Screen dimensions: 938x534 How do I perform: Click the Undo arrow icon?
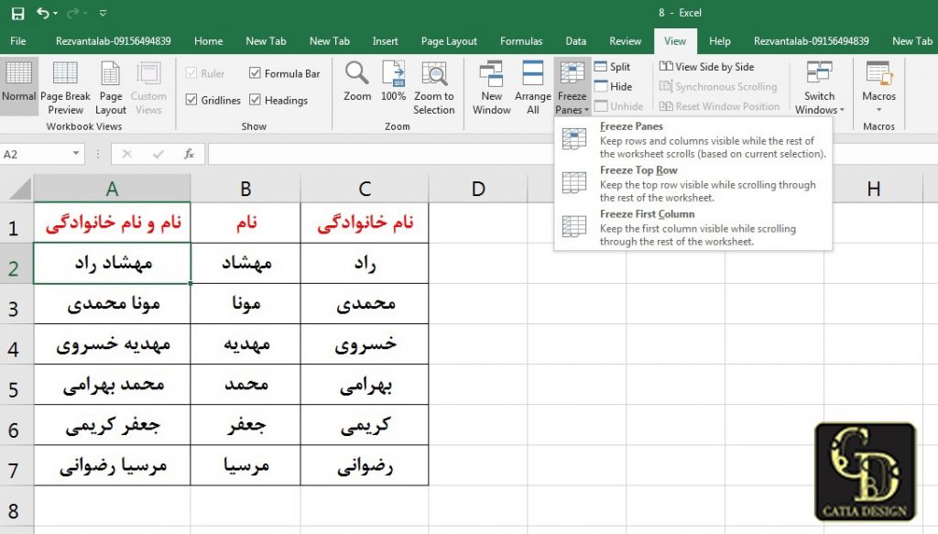[42, 13]
